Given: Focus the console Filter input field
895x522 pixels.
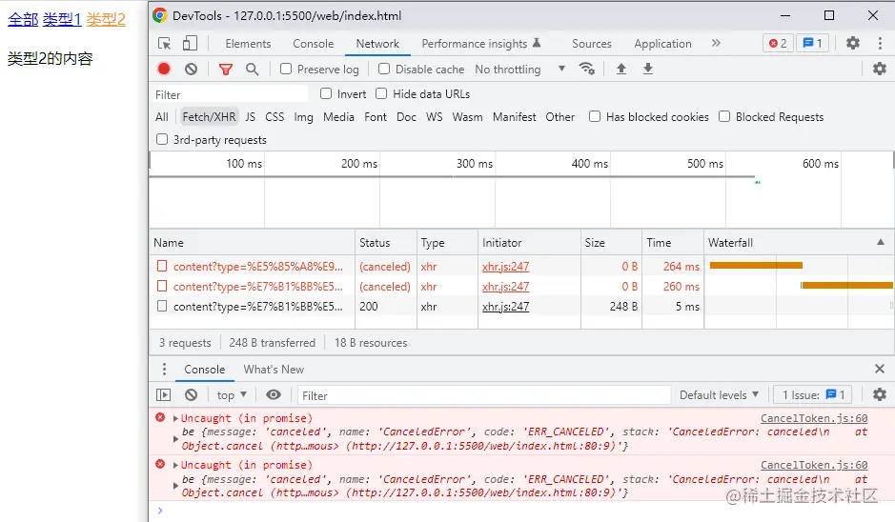Looking at the screenshot, I should pos(484,395).
